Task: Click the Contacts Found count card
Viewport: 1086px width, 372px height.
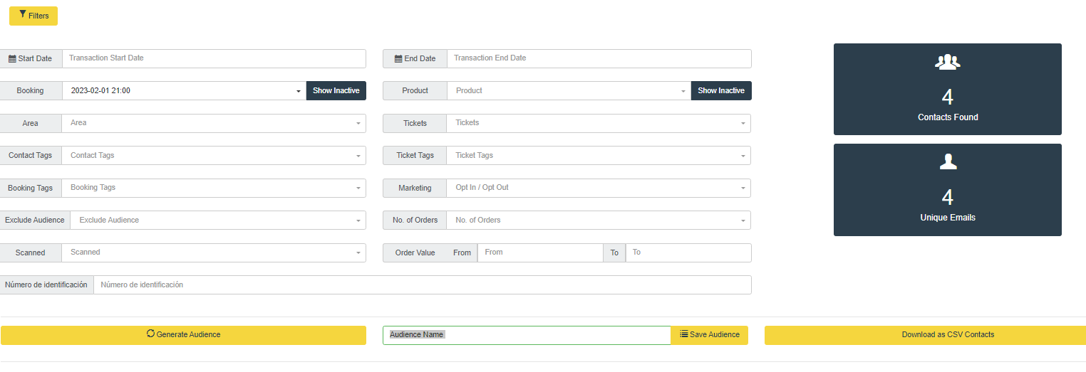Action: click(948, 89)
